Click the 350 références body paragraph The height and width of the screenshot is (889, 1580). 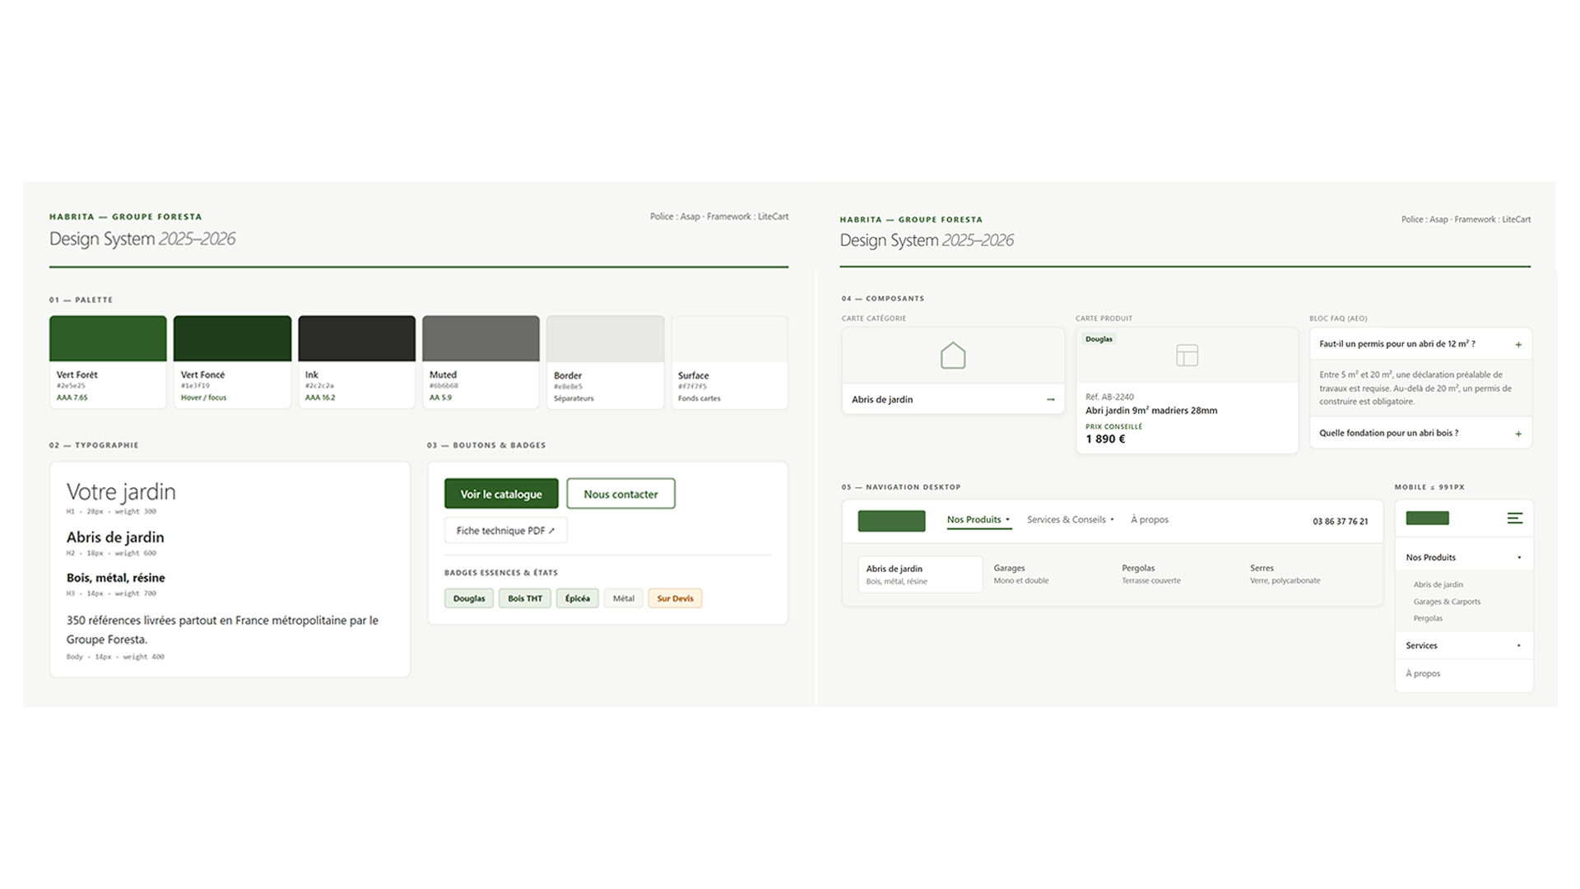(x=222, y=630)
